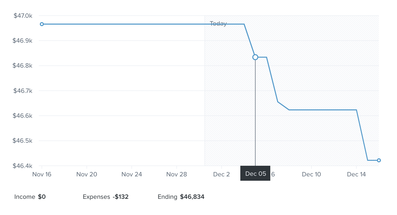
Task: Click the Dec 2 date label
Action: click(x=222, y=174)
